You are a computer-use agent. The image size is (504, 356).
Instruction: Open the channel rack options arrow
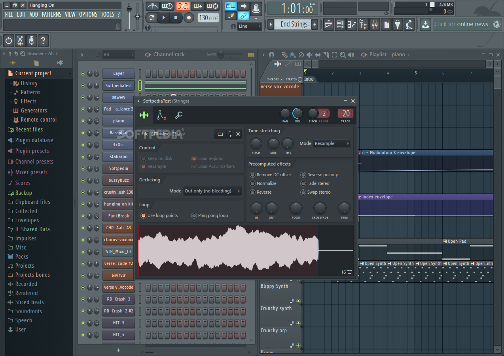coord(82,55)
